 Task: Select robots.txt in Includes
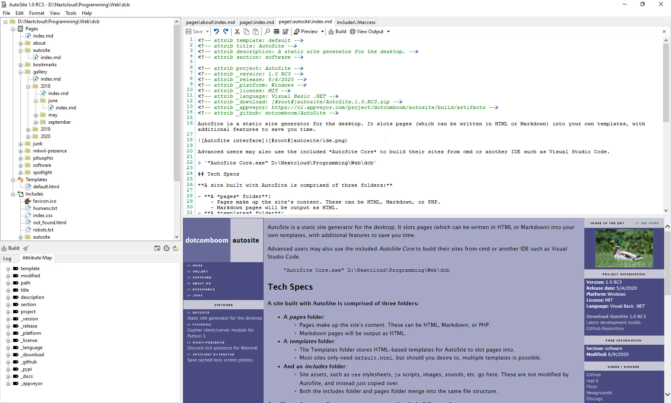coord(43,230)
